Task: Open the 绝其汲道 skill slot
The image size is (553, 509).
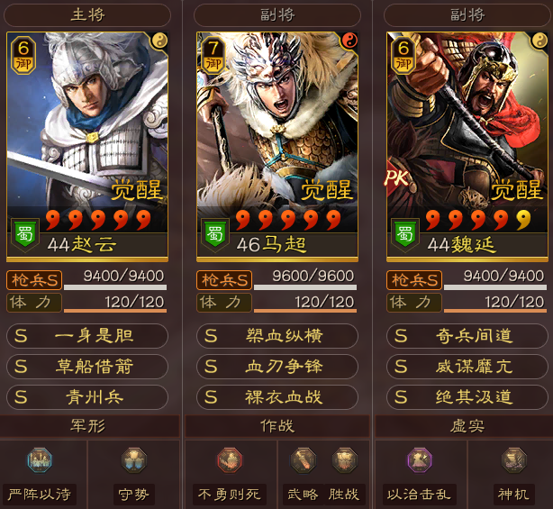Action: pyautogui.click(x=467, y=397)
